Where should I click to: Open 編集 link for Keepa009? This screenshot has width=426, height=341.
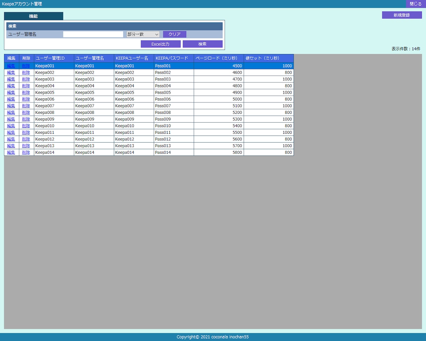tap(11, 119)
